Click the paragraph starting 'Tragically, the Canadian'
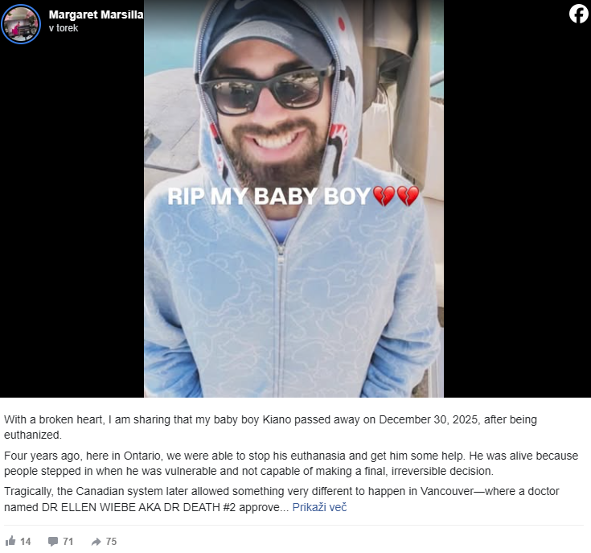Image resolution: width=591 pixels, height=553 pixels. click(281, 499)
